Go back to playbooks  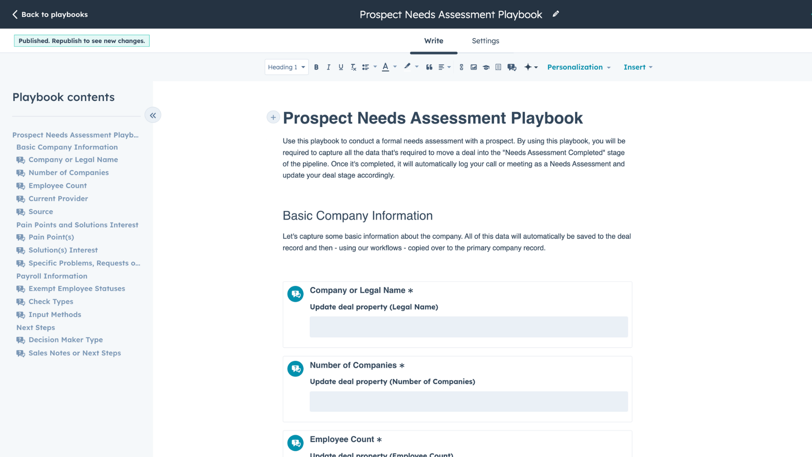point(50,14)
